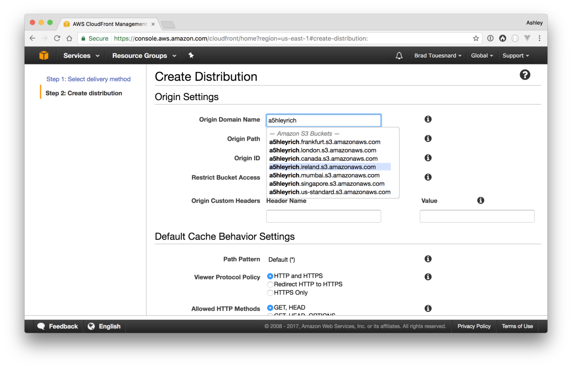Open the Resource Groups dropdown
Viewport: 572px width, 368px height.
[x=144, y=56]
